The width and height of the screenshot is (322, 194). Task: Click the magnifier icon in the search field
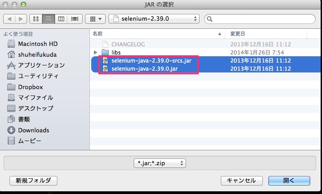[x=210, y=19]
